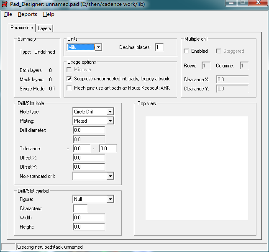Click the Decimal places input field

tap(159, 47)
